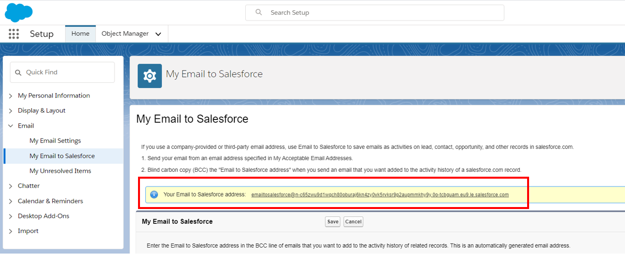The image size is (625, 256).
Task: Select My Unresolved Items
Action: pyautogui.click(x=60, y=171)
